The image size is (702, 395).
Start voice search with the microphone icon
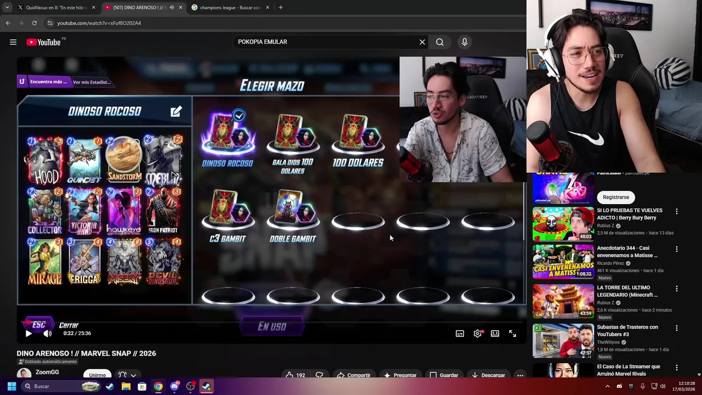pos(465,42)
